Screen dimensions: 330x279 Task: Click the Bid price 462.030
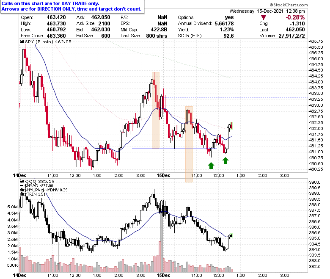(x=101, y=30)
